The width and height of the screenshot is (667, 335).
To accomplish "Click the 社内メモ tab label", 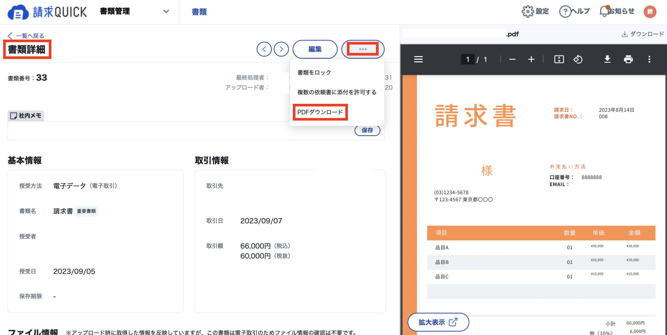I will click(x=26, y=116).
